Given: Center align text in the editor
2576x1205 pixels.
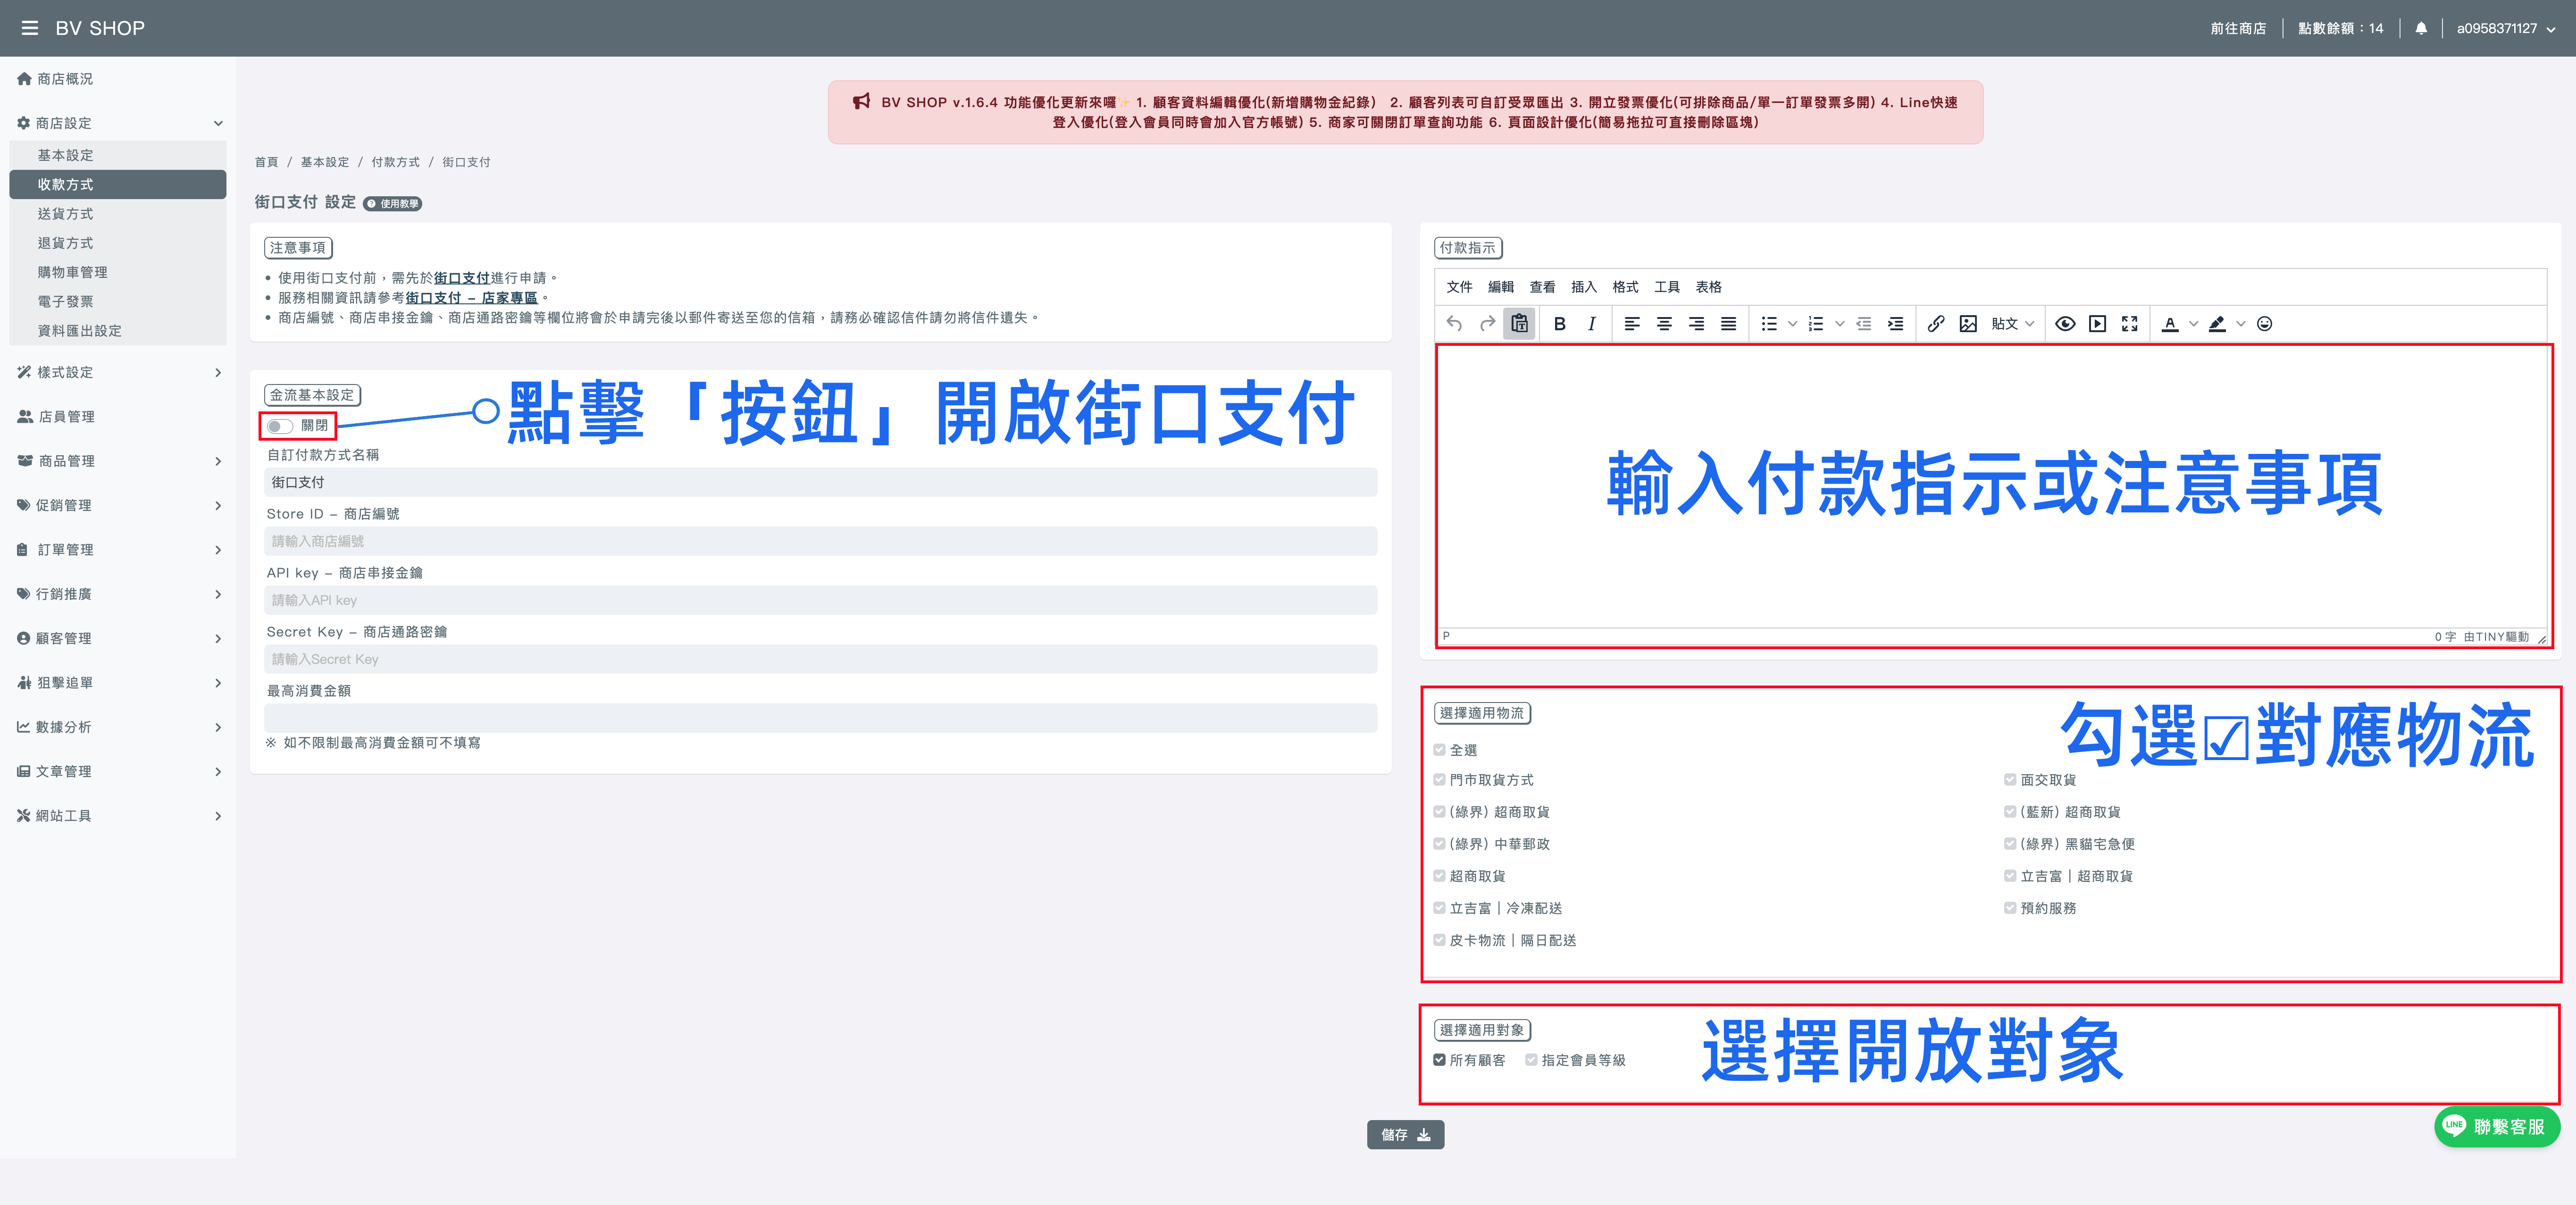Looking at the screenshot, I should [1664, 324].
